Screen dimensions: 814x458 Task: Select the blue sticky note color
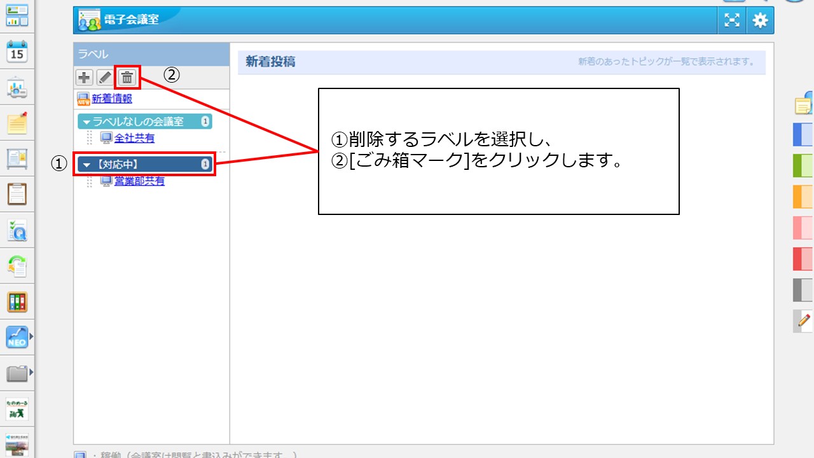[x=803, y=135]
